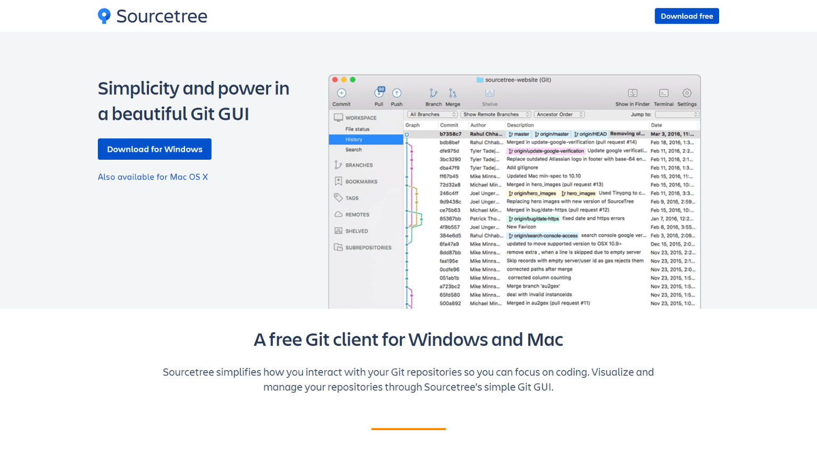Click the Download free button
This screenshot has height=460, width=817.
tap(687, 16)
